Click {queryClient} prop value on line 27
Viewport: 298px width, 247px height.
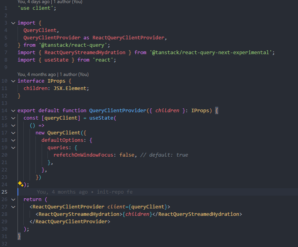coord(148,207)
